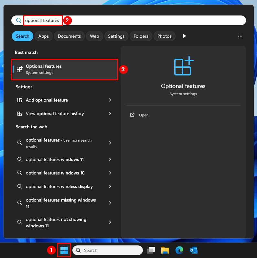Open Task View from the taskbar
Viewport: 257px width, 258px height.
151,250
